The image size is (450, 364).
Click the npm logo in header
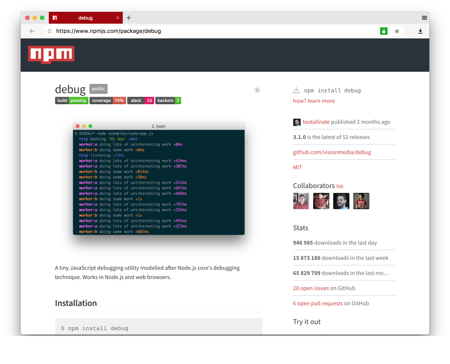tap(51, 54)
